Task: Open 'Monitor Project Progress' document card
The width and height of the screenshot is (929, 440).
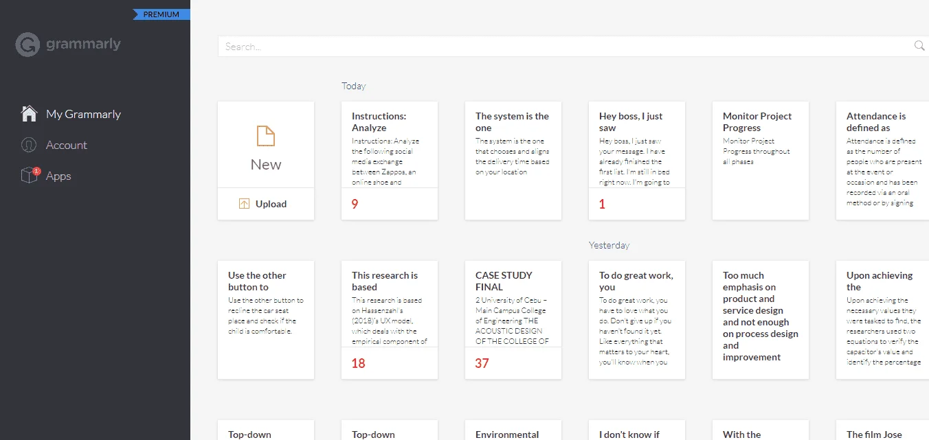Action: pyautogui.click(x=761, y=161)
